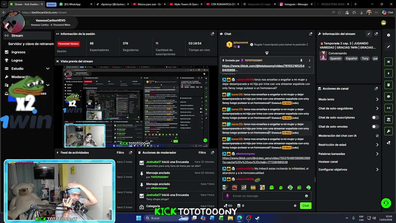Toggle Chat de solo-emotes switch
Viewport: 396px width, 223px height.
pos(375,127)
